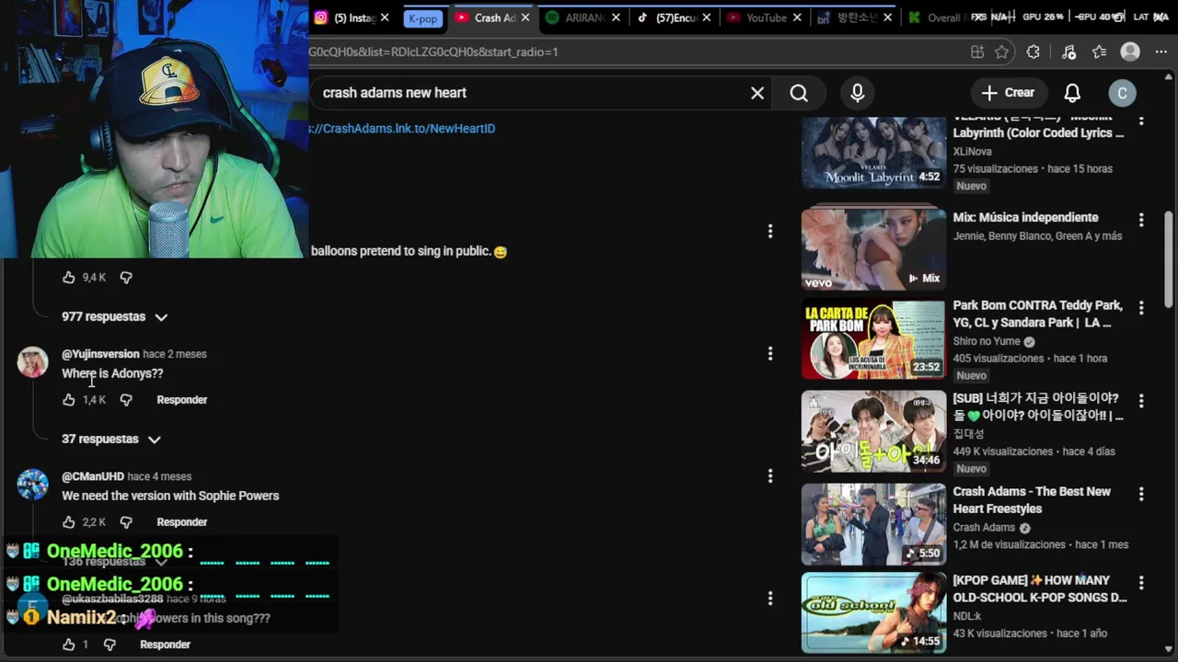The image size is (1178, 662).
Task: Open options for the comment posted hace 9 horas
Action: [x=770, y=598]
